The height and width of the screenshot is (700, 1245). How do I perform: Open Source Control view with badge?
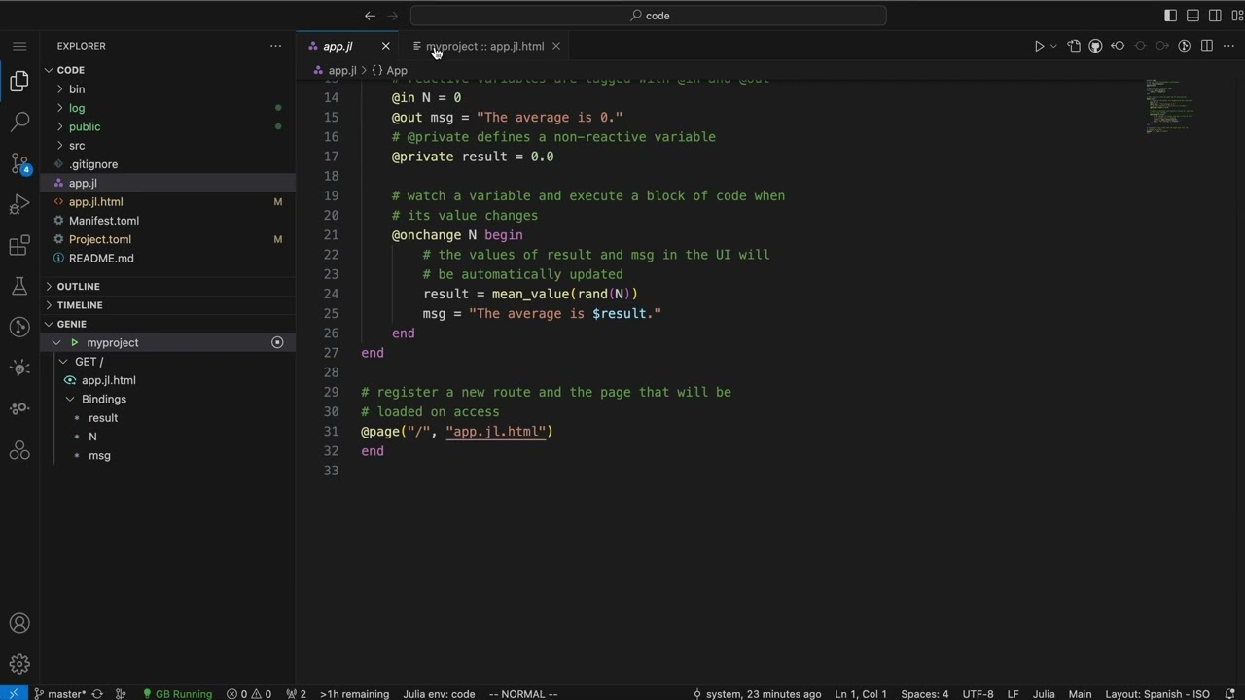(x=19, y=163)
